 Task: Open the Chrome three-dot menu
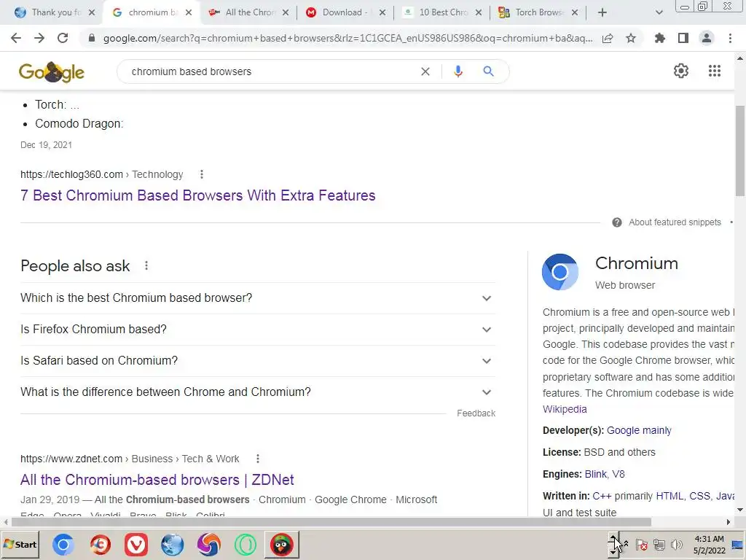(x=730, y=38)
